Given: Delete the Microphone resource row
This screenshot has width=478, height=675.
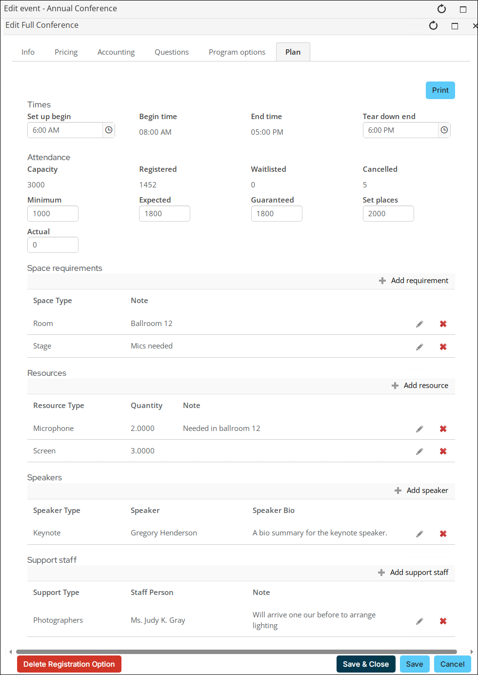Looking at the screenshot, I should [x=443, y=429].
